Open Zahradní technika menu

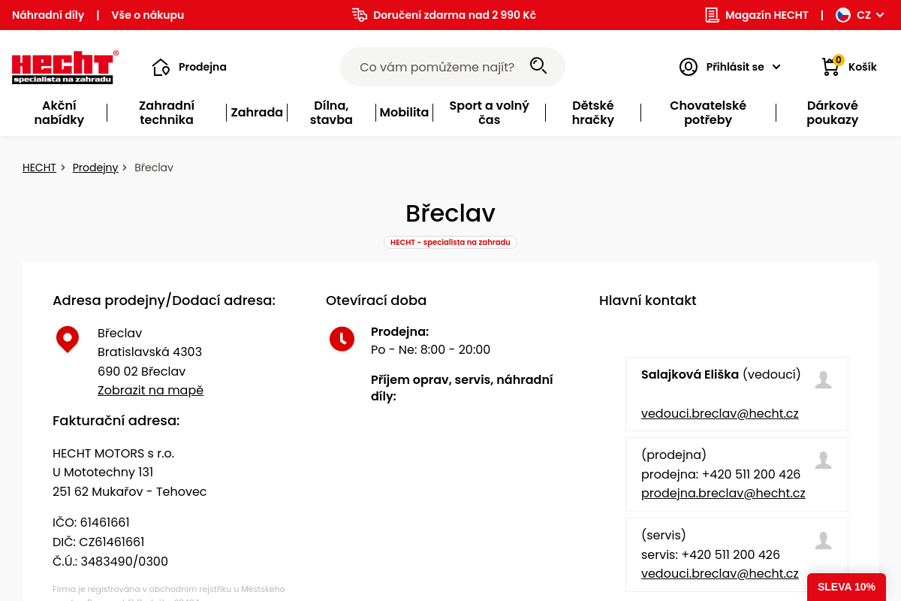coord(167,113)
